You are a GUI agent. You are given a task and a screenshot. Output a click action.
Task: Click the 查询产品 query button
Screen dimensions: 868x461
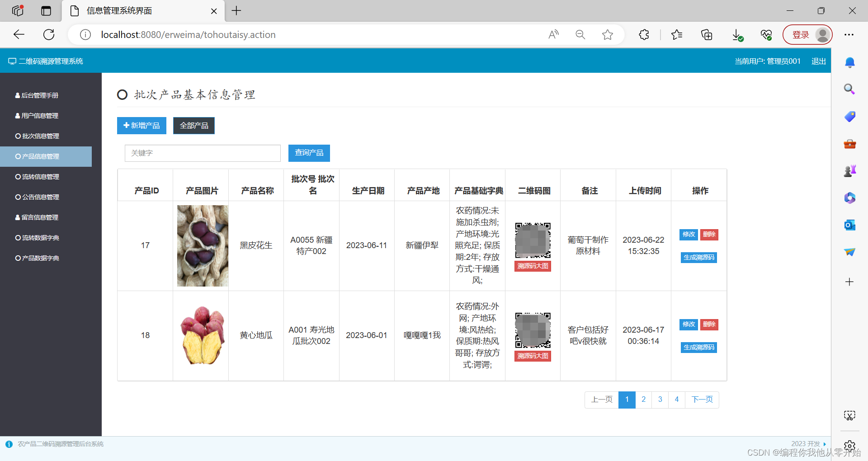(x=309, y=153)
